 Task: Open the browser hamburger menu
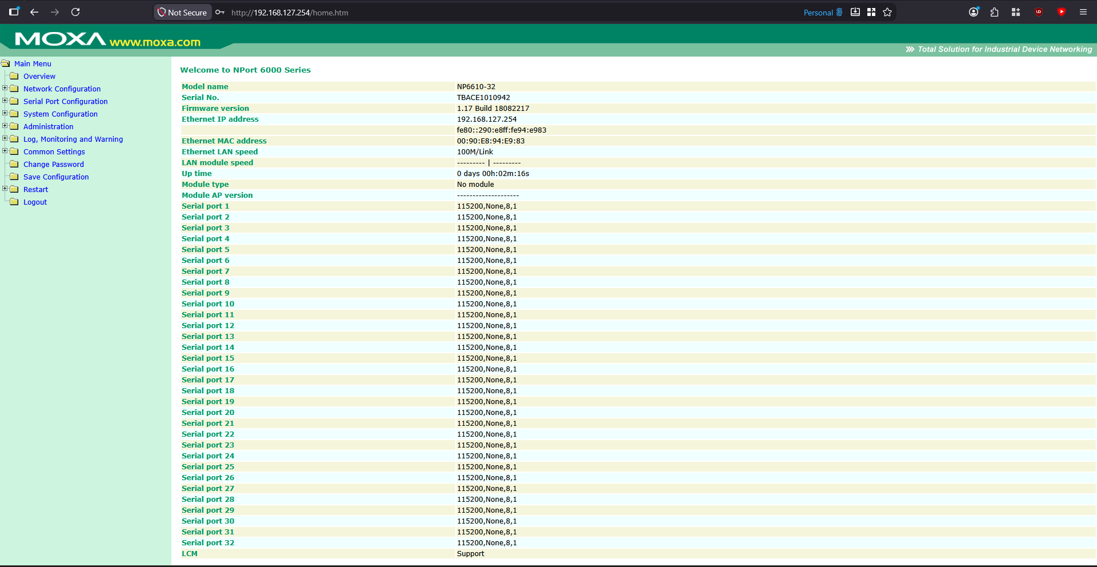[x=1083, y=12]
